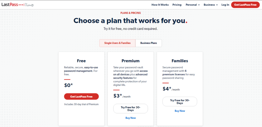
Task: Expand the Business dropdown menu
Action: point(211,5)
